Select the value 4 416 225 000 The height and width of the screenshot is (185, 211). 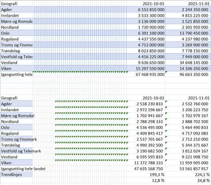151,57
